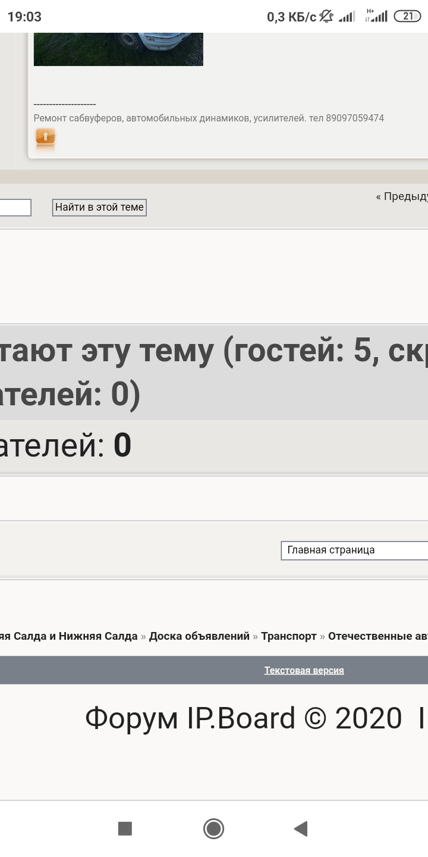The image size is (428, 857).
Task: Tap the battery indicator in status bar
Action: click(x=408, y=16)
